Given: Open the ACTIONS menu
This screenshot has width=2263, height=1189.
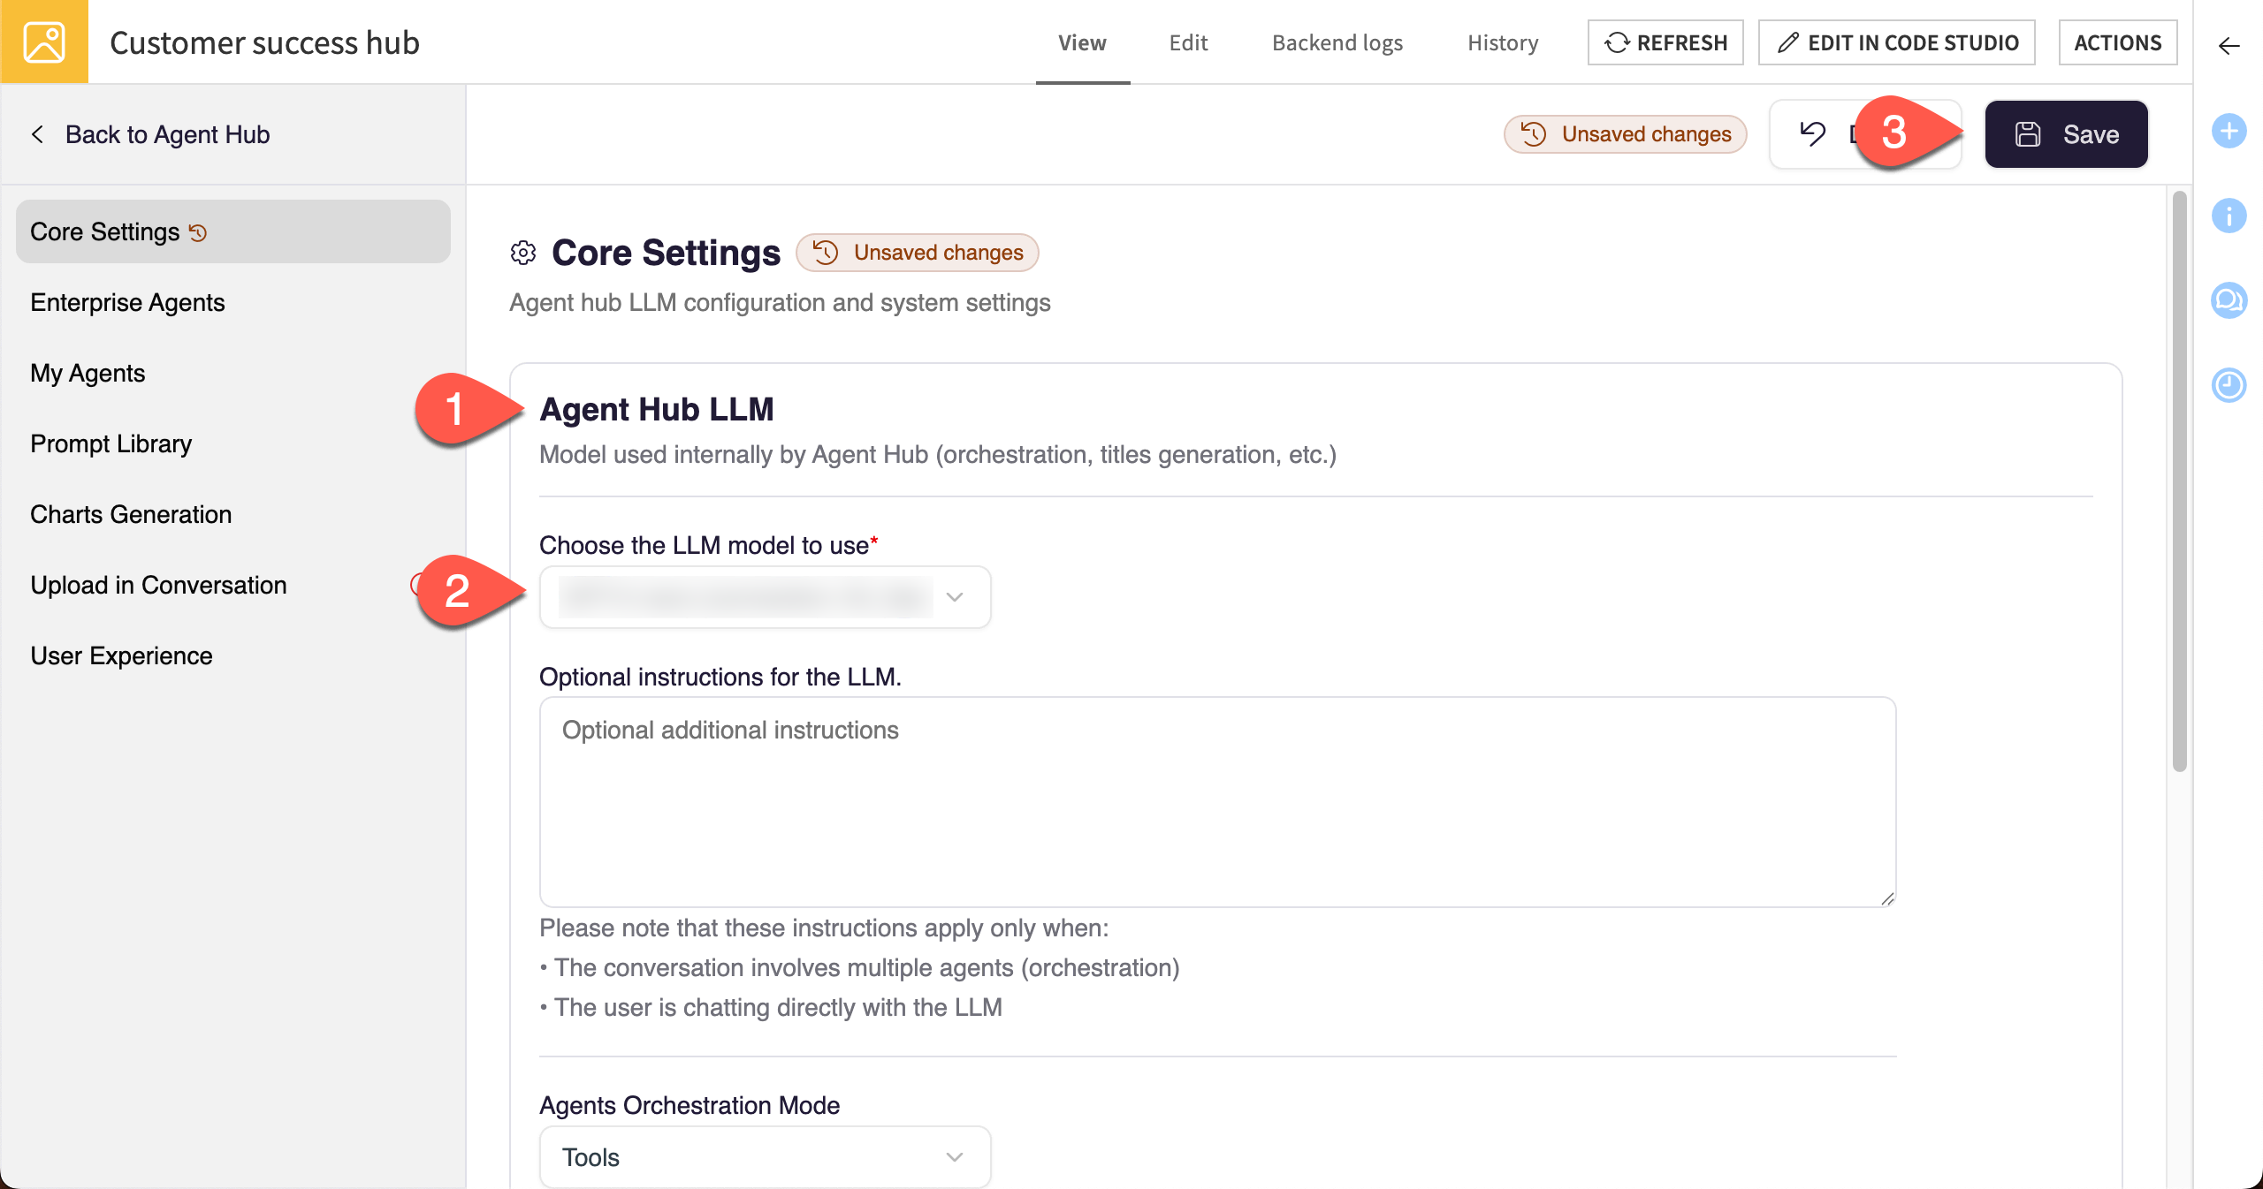Looking at the screenshot, I should pos(2118,42).
